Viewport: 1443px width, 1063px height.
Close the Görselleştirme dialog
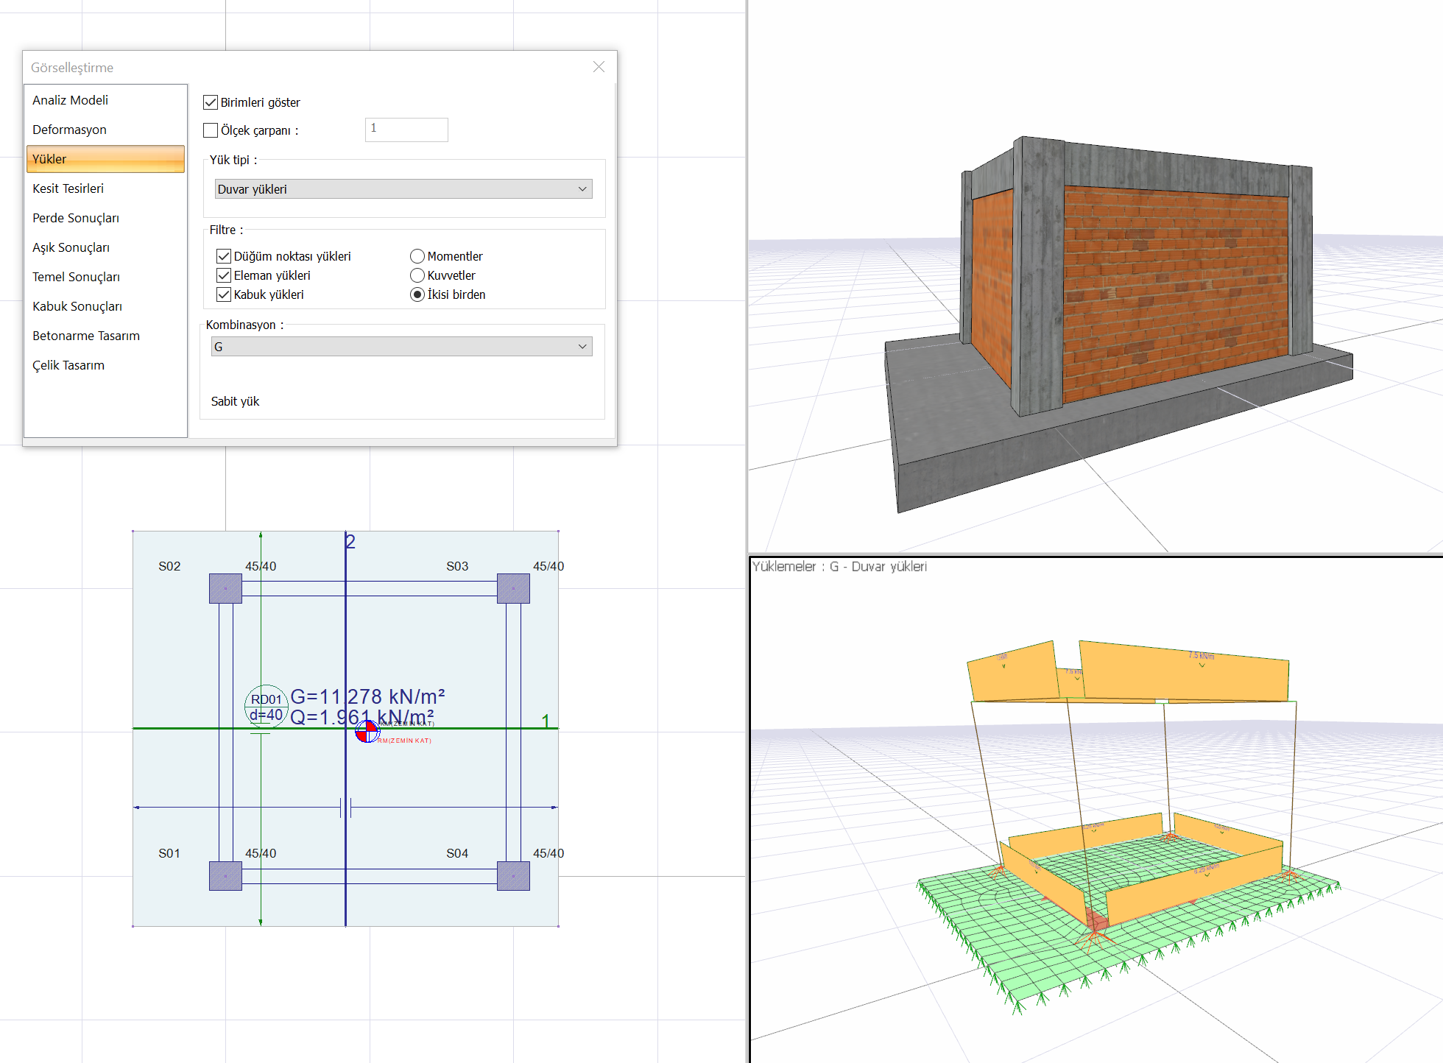coord(599,67)
